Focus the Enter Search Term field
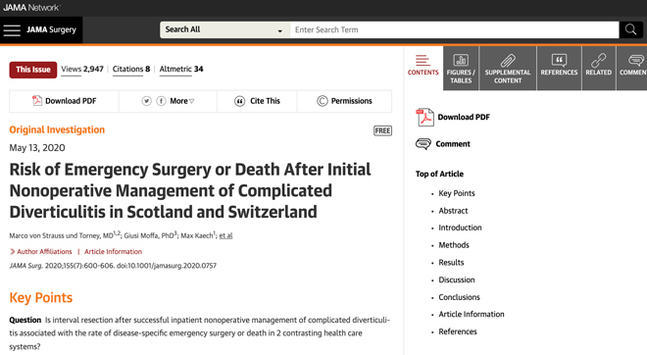 click(454, 29)
